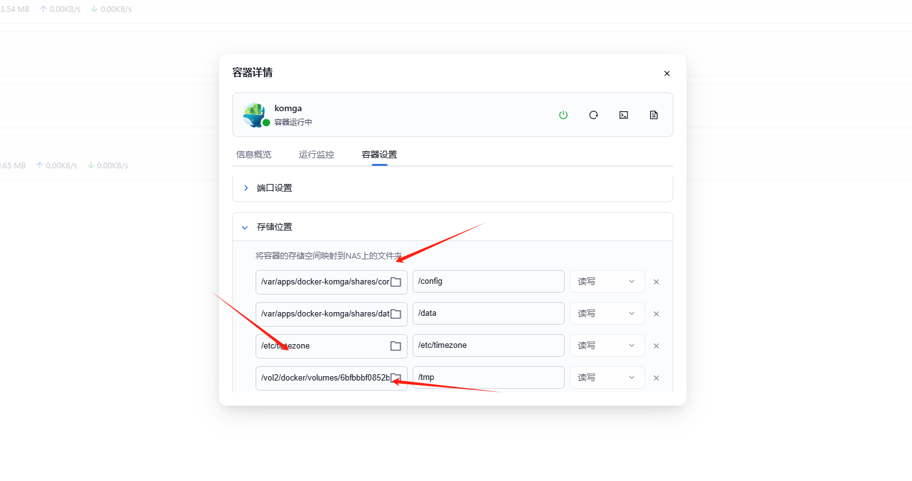Browse folder for the /etc/timezone host path
The height and width of the screenshot is (481, 912).
pos(396,346)
